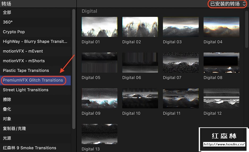Open the Crypto Pop category
The width and height of the screenshot is (249, 152).
click(x=35, y=32)
